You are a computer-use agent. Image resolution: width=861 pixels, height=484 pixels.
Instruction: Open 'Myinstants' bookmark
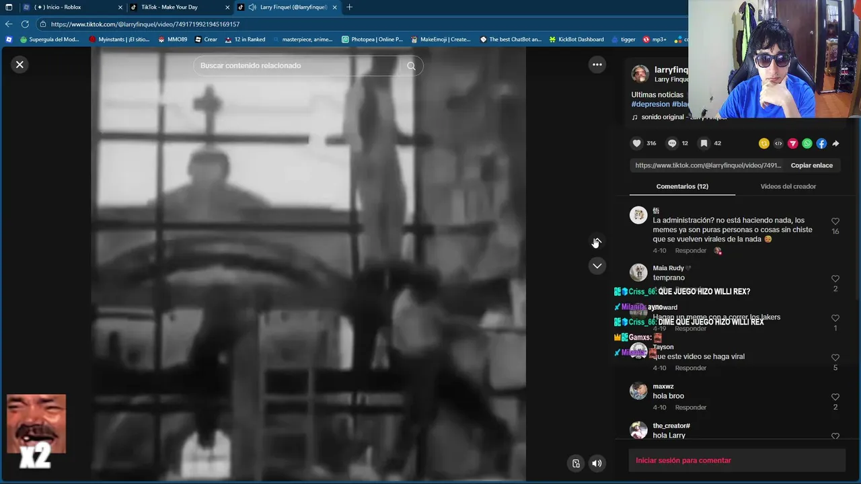(119, 40)
